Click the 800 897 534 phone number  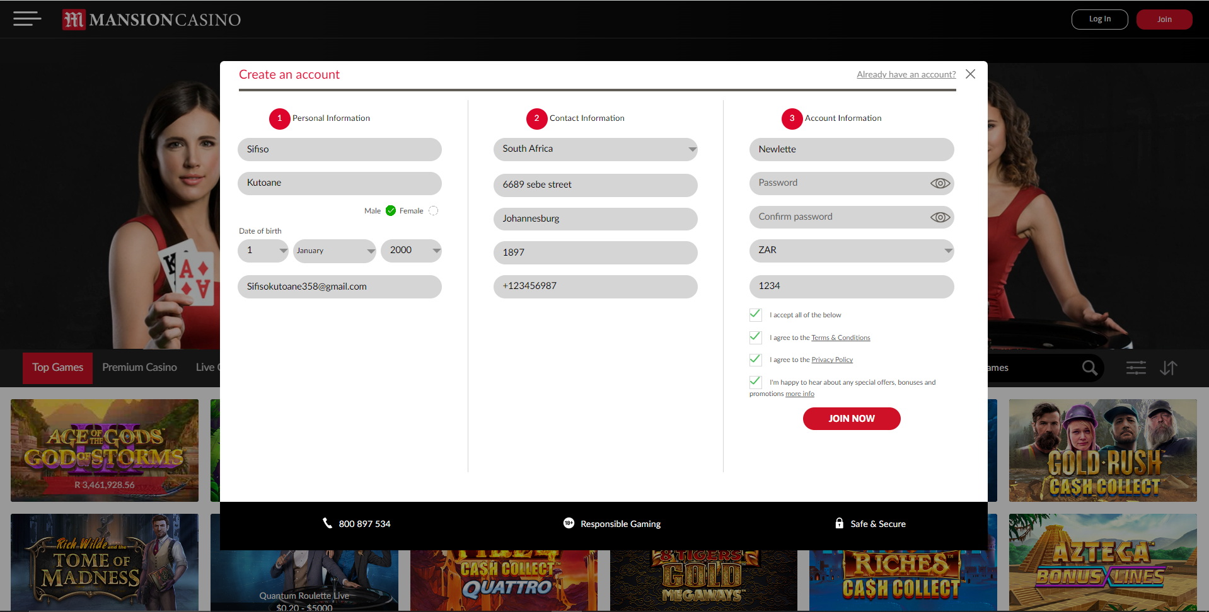[365, 524]
